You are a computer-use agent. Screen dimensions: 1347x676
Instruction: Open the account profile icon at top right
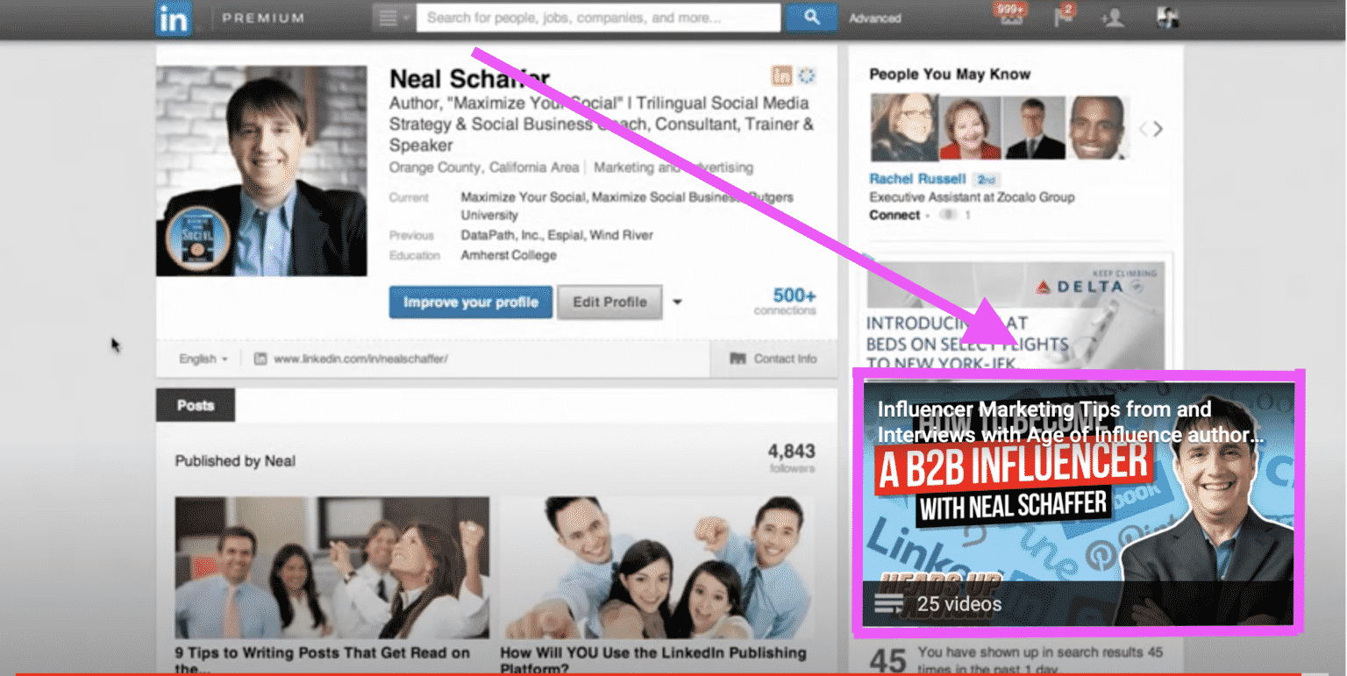pos(1165,18)
